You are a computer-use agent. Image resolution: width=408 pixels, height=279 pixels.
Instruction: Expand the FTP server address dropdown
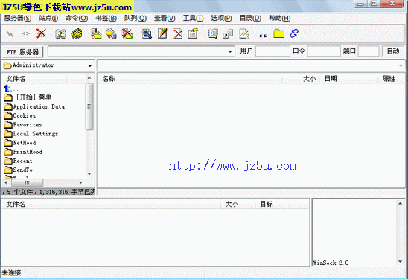pyautogui.click(x=230, y=51)
